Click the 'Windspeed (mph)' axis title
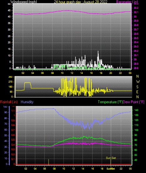Viewport: 146px width, 173px height. tap(24, 2)
